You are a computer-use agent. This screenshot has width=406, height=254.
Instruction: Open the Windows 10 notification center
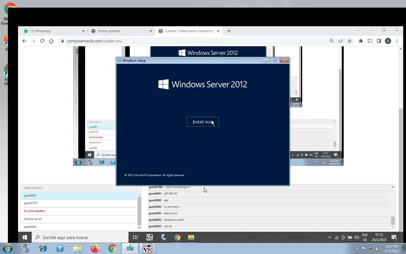[394, 238]
